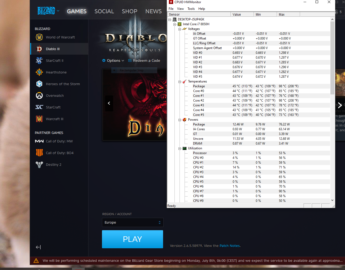Click the Heroes of the Storm icon
345x270 pixels.
[x=39, y=84]
